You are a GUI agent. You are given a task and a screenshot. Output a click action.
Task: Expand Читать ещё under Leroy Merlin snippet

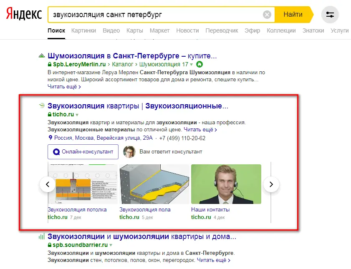[64, 86]
